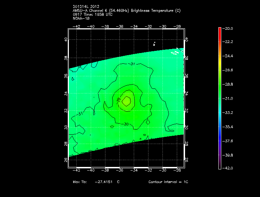Select the -31.0 label on the color scale
Viewport: 260px width, 197px height.
[229, 98]
